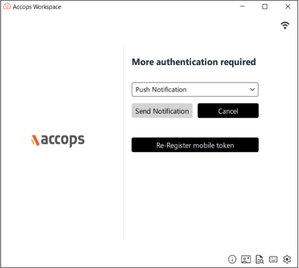Screen dimensions: 299x268
Task: Open the user credential card icon
Action: (246, 259)
